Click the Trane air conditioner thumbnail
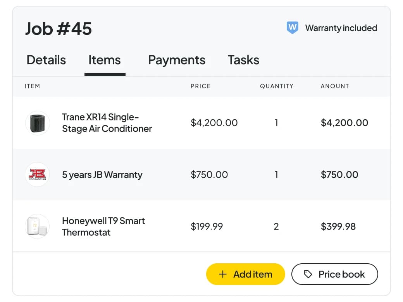 [38, 123]
